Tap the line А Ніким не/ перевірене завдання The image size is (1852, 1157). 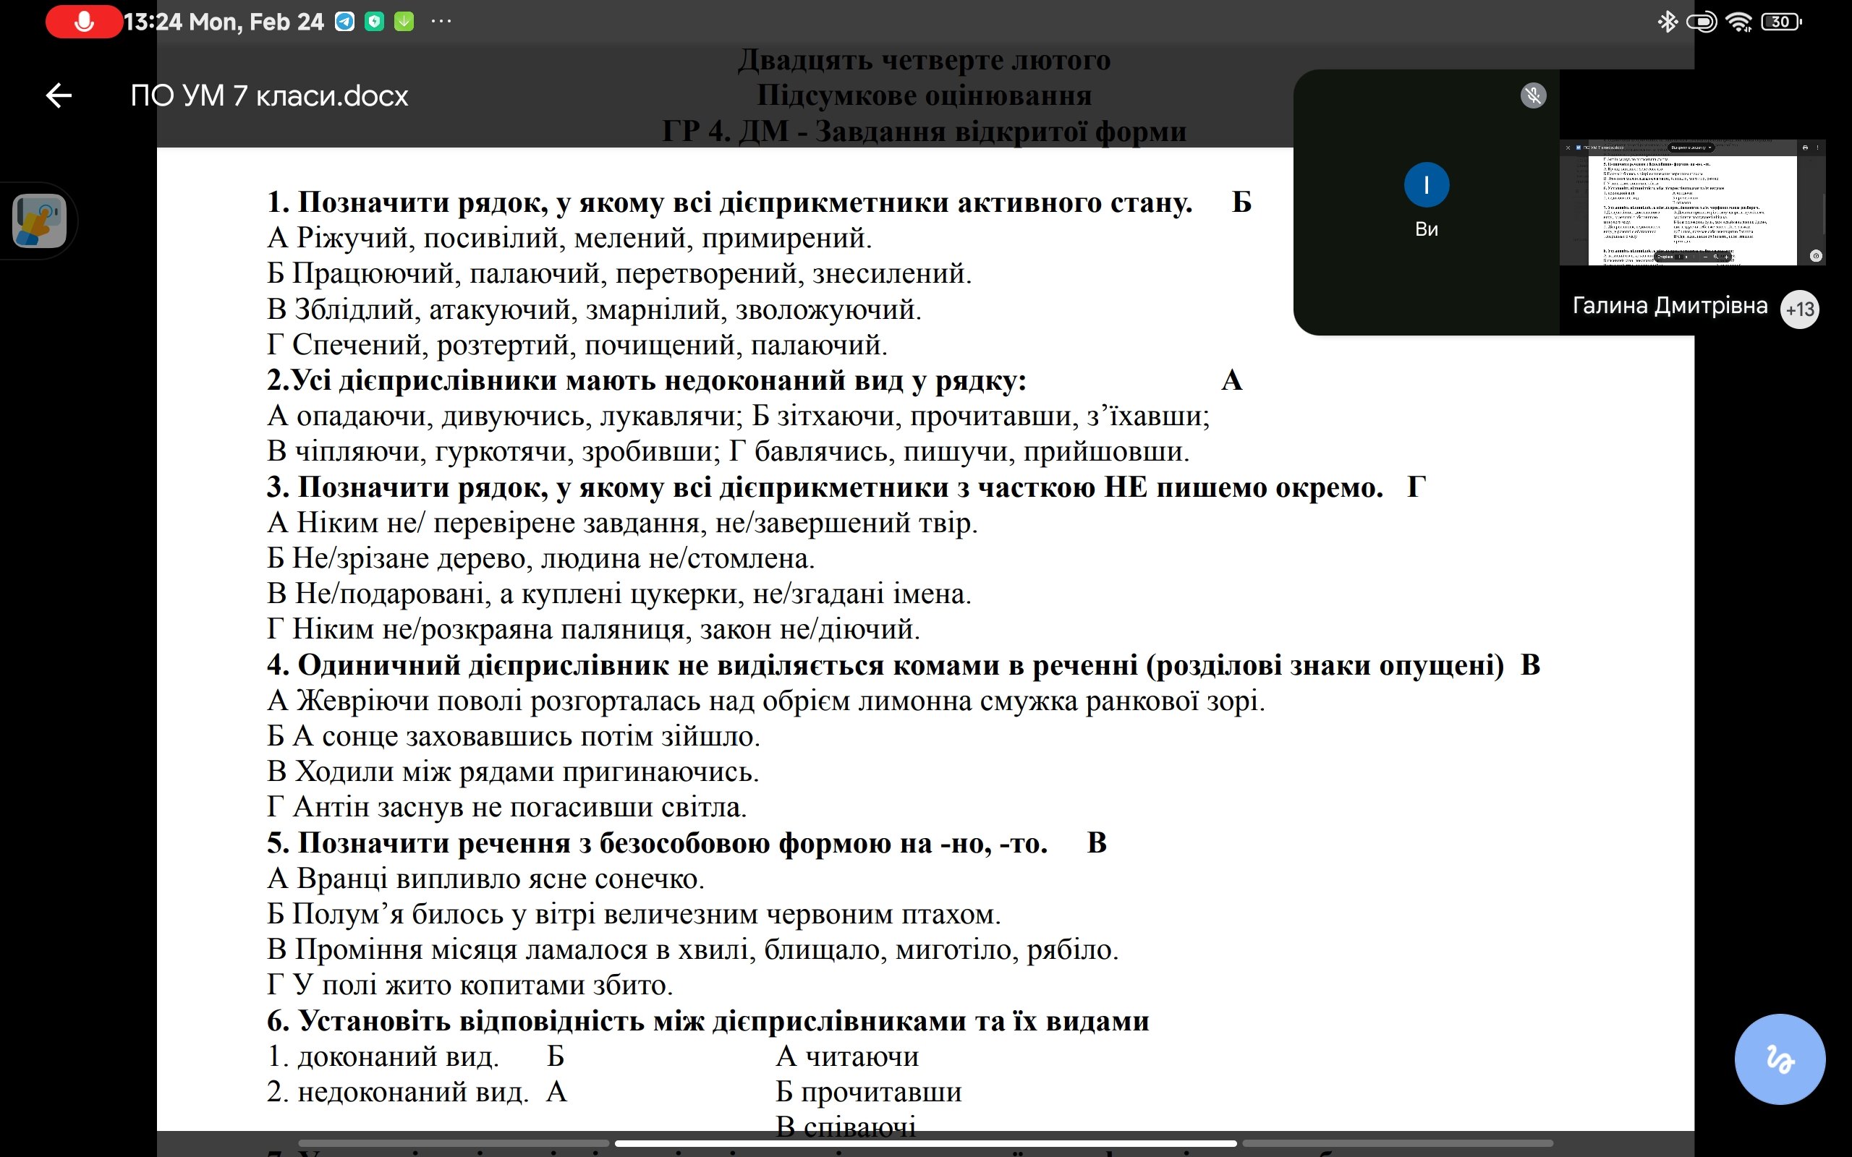click(x=622, y=523)
